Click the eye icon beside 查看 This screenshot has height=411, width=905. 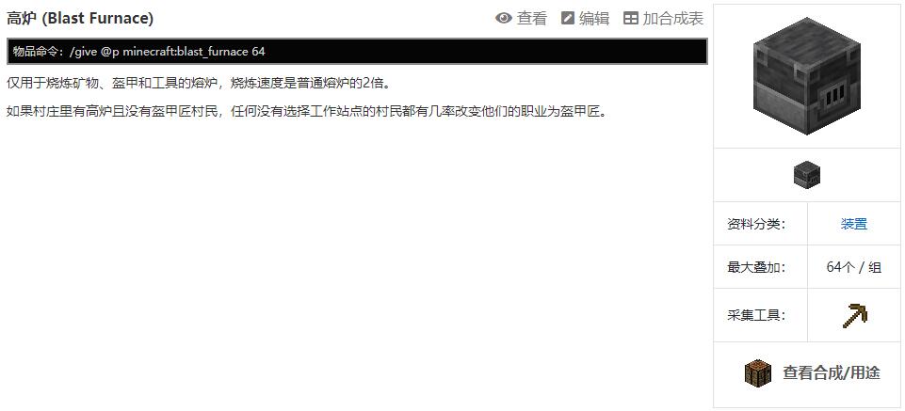(x=503, y=19)
